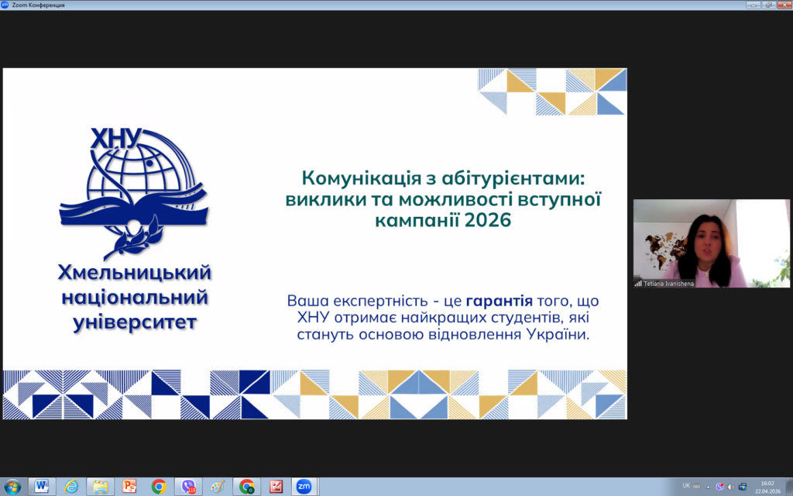Open Viber from the taskbar

188,487
